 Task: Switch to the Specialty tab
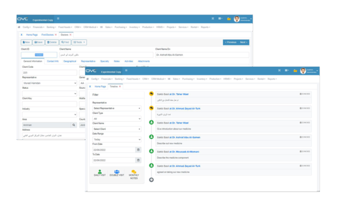pyautogui.click(x=104, y=61)
